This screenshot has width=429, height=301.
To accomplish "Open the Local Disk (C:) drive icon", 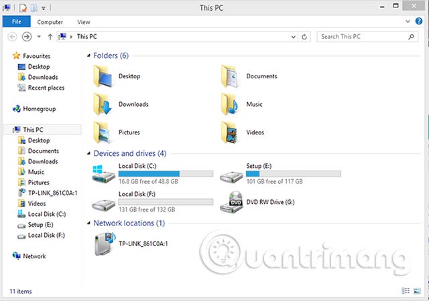I will pyautogui.click(x=103, y=174).
